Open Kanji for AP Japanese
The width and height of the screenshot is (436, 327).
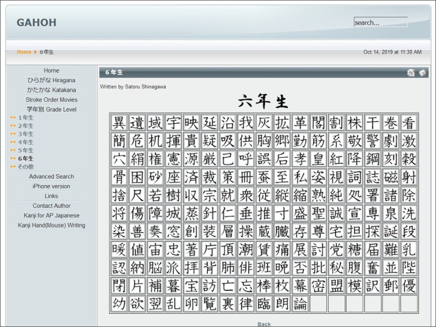point(51,215)
